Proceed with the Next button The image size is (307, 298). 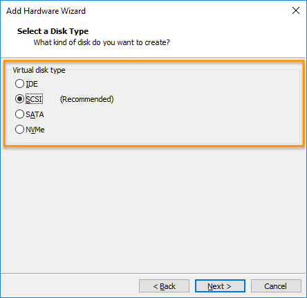(220, 286)
